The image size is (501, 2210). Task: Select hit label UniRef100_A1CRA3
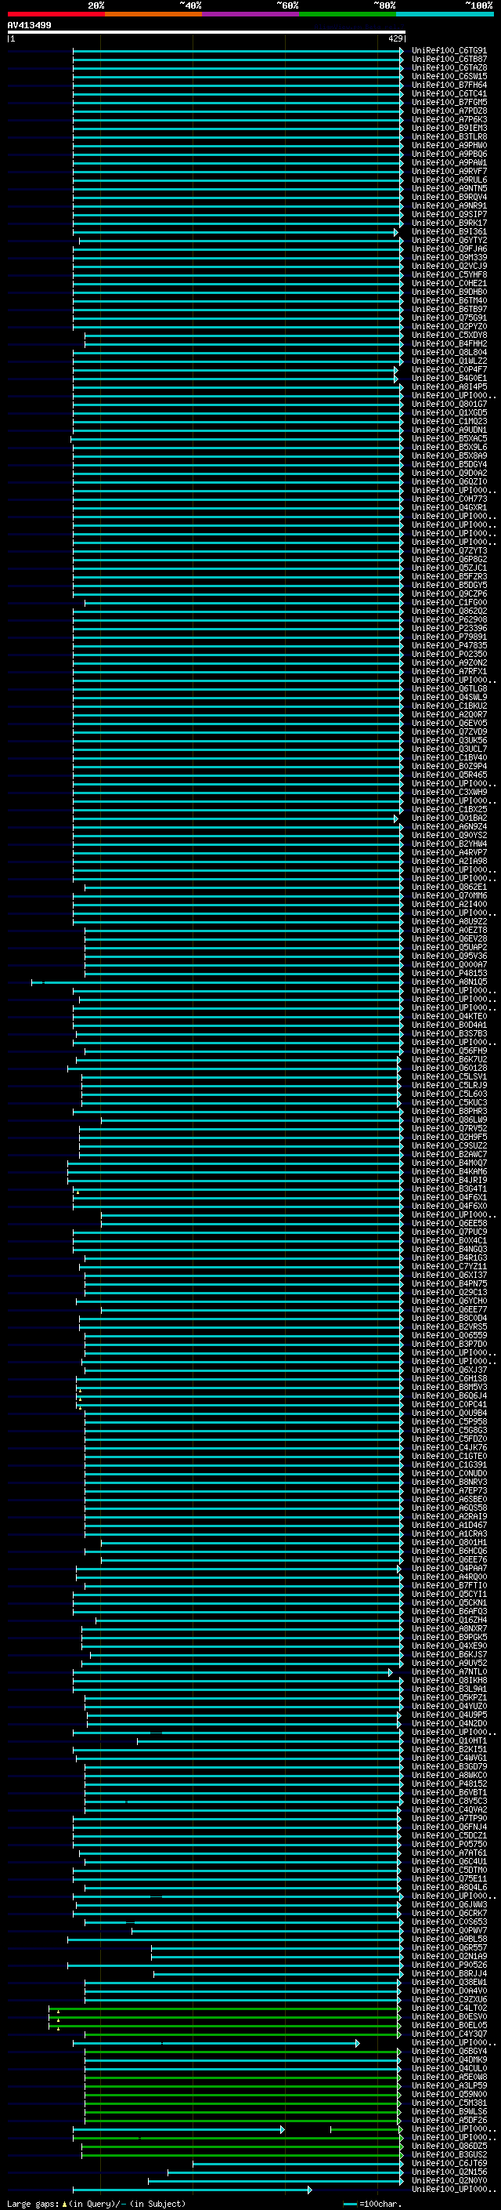[x=449, y=1534]
